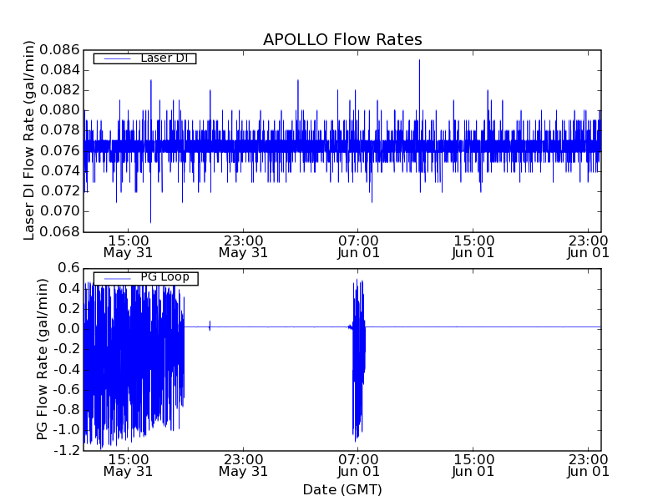668x501 pixels.
Task: Click the -0.8 tick on PG Flow axis
Action: [67, 410]
